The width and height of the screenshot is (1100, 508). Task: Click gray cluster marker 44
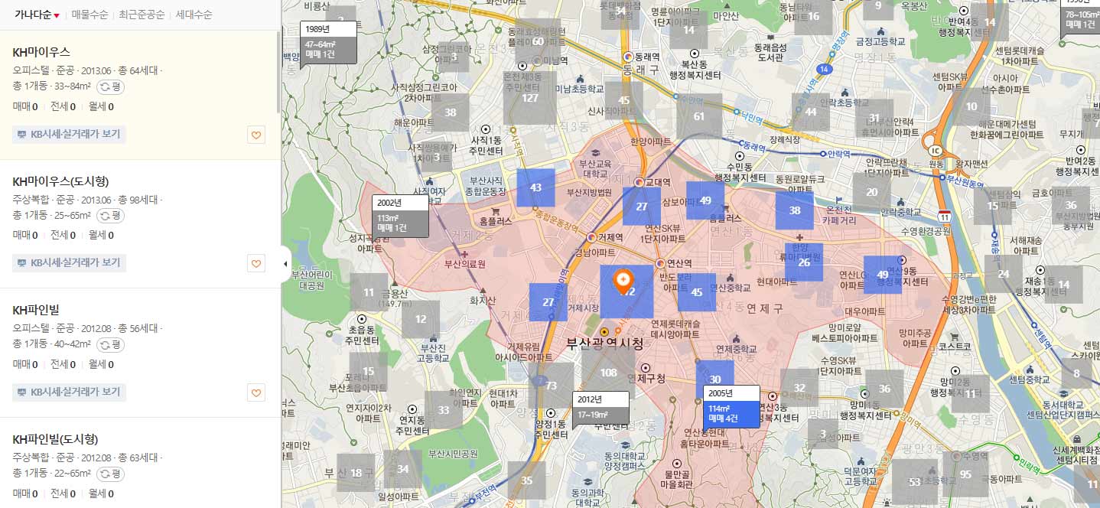tap(811, 111)
